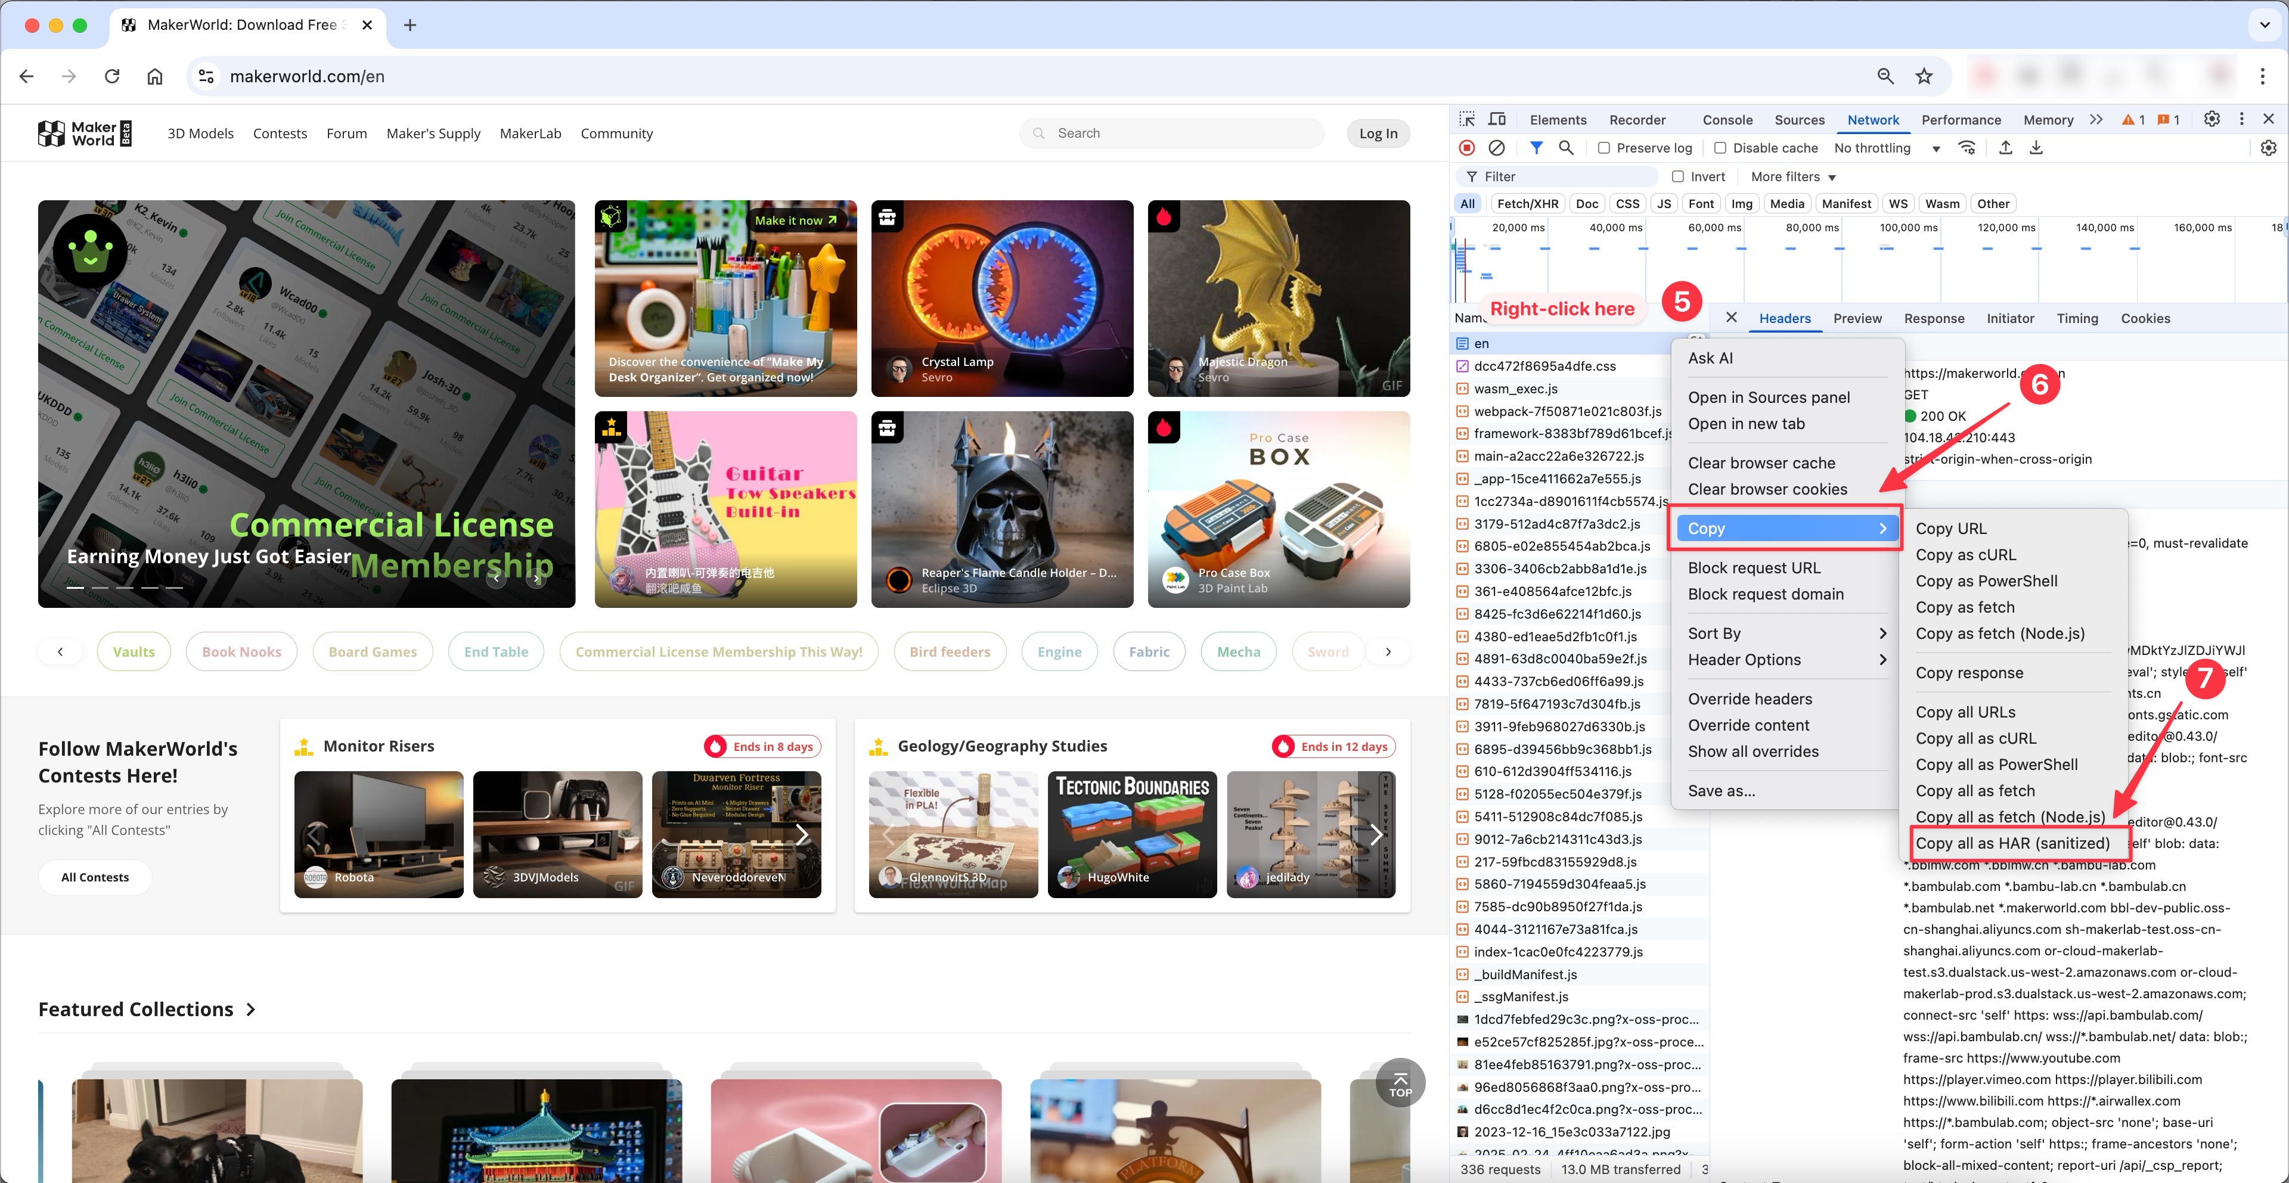The width and height of the screenshot is (2289, 1183).
Task: Select the All request type filter
Action: pyautogui.click(x=1468, y=203)
